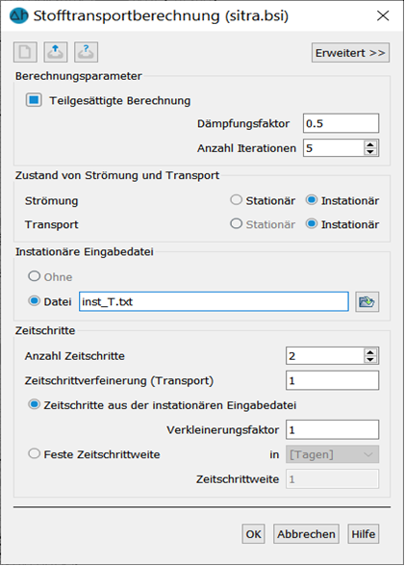Open the [Tagen] unit dropdown
The width and height of the screenshot is (405, 566).
(332, 454)
